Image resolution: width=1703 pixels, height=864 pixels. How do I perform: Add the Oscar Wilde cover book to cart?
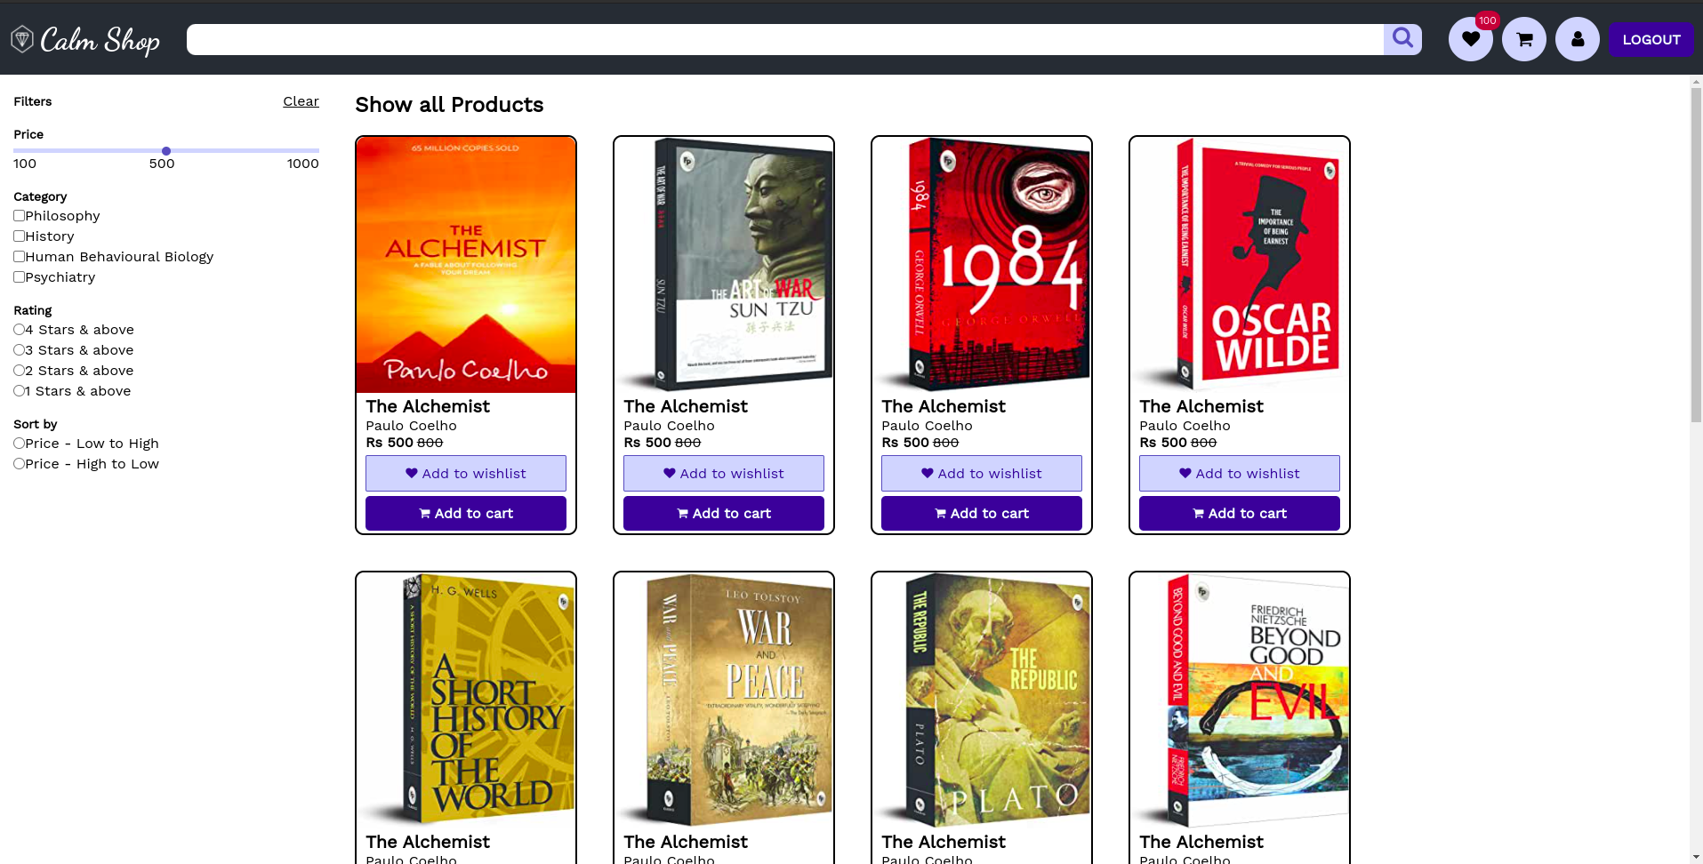pyautogui.click(x=1240, y=514)
